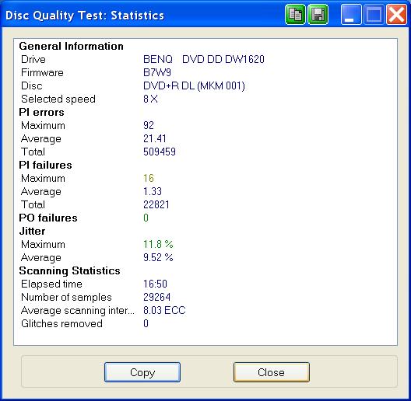Click the disc type DVD+R DL (MKM 001)
The width and height of the screenshot is (411, 401).
[194, 85]
